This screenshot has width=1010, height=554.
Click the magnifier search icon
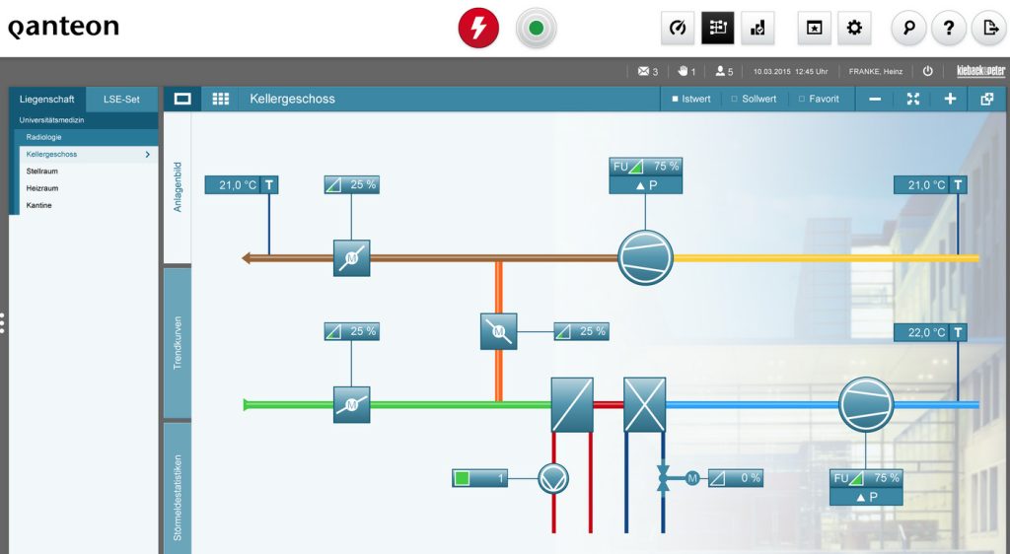pyautogui.click(x=908, y=29)
